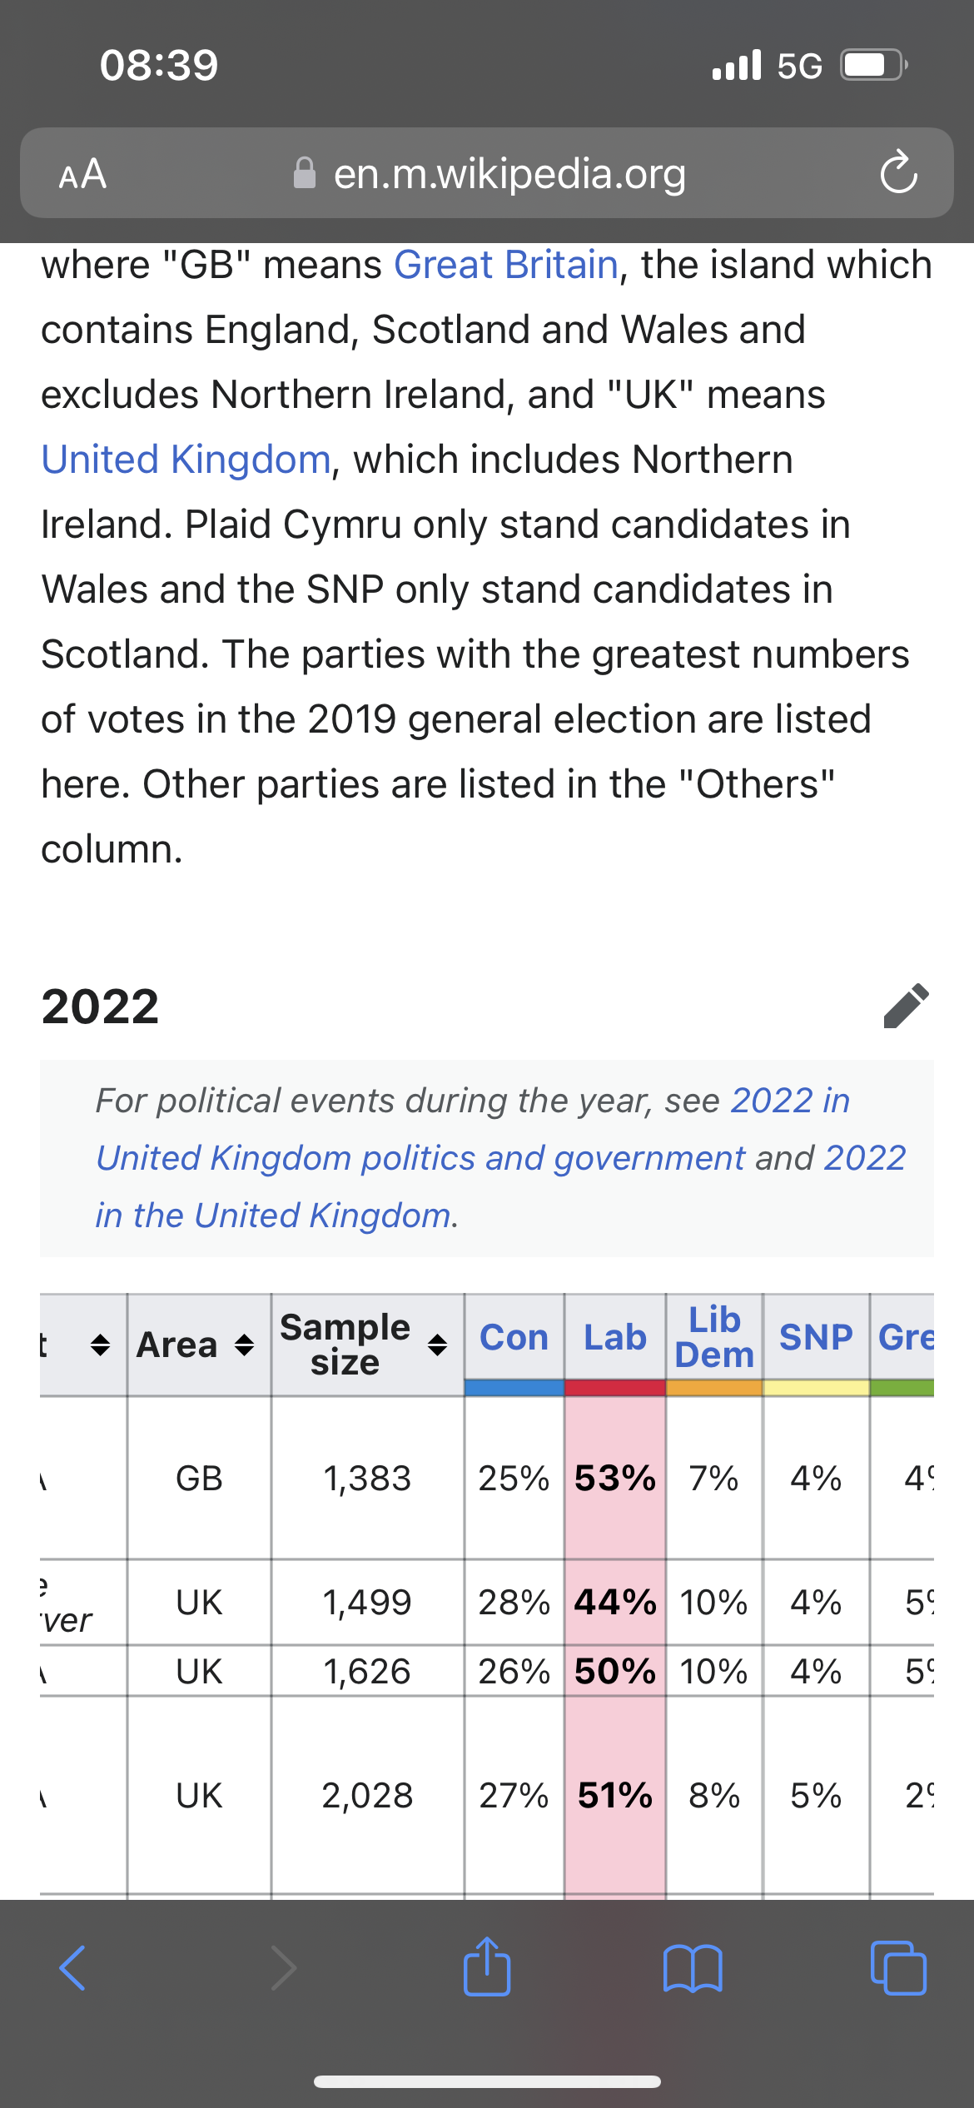The image size is (974, 2108).
Task: Open the Great Britain link
Action: point(506,265)
